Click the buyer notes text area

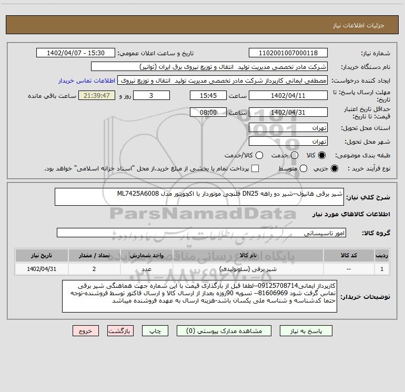click(199, 296)
